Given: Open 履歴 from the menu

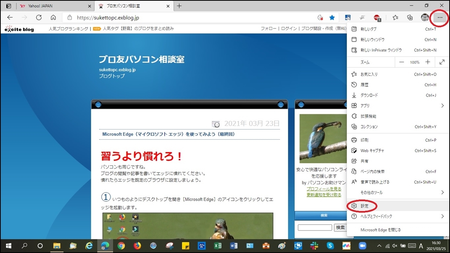Looking at the screenshot, I should tap(398, 85).
